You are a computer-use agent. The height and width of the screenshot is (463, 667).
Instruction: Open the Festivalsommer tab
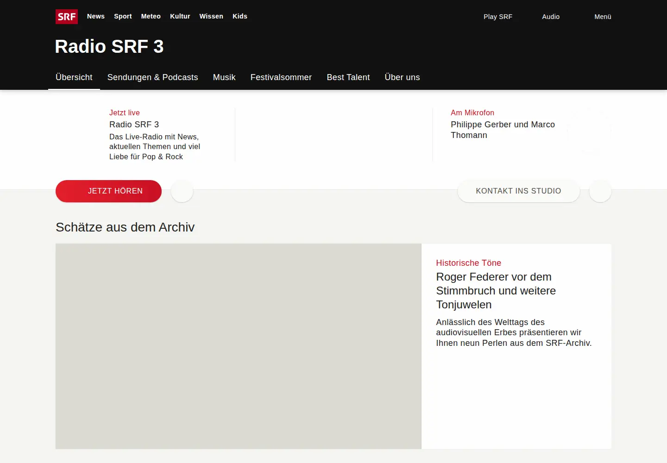tap(281, 77)
